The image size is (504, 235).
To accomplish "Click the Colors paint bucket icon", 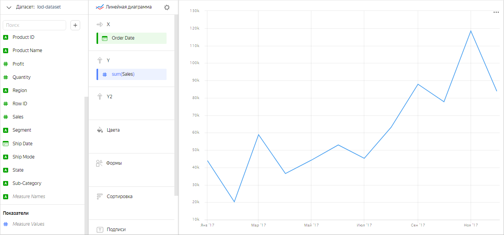I will [100, 130].
